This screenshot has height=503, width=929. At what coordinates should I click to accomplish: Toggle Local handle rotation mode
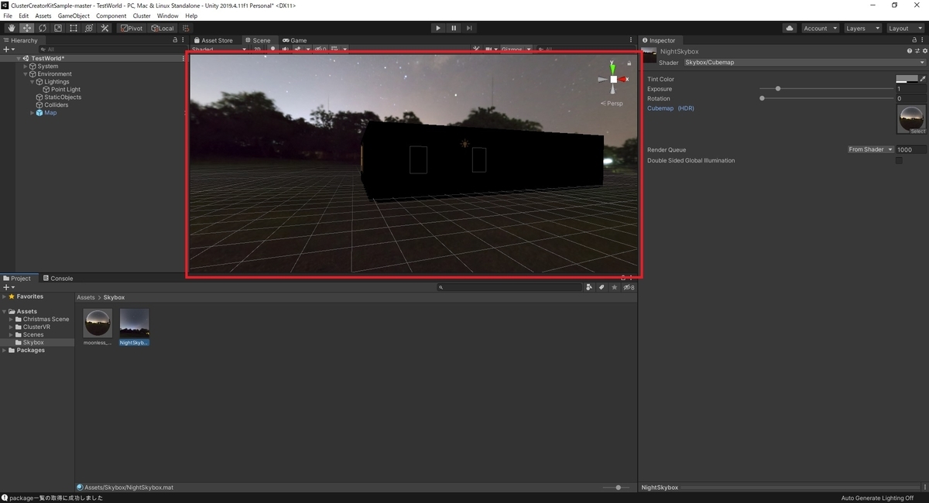click(x=163, y=29)
